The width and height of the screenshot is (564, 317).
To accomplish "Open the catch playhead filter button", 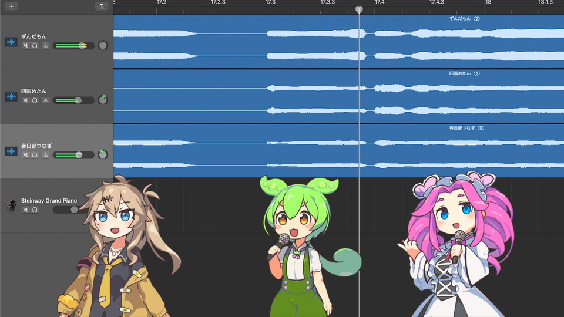I will (102, 6).
